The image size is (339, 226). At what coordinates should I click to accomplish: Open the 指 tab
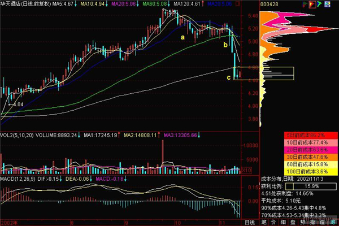[x=312, y=222]
